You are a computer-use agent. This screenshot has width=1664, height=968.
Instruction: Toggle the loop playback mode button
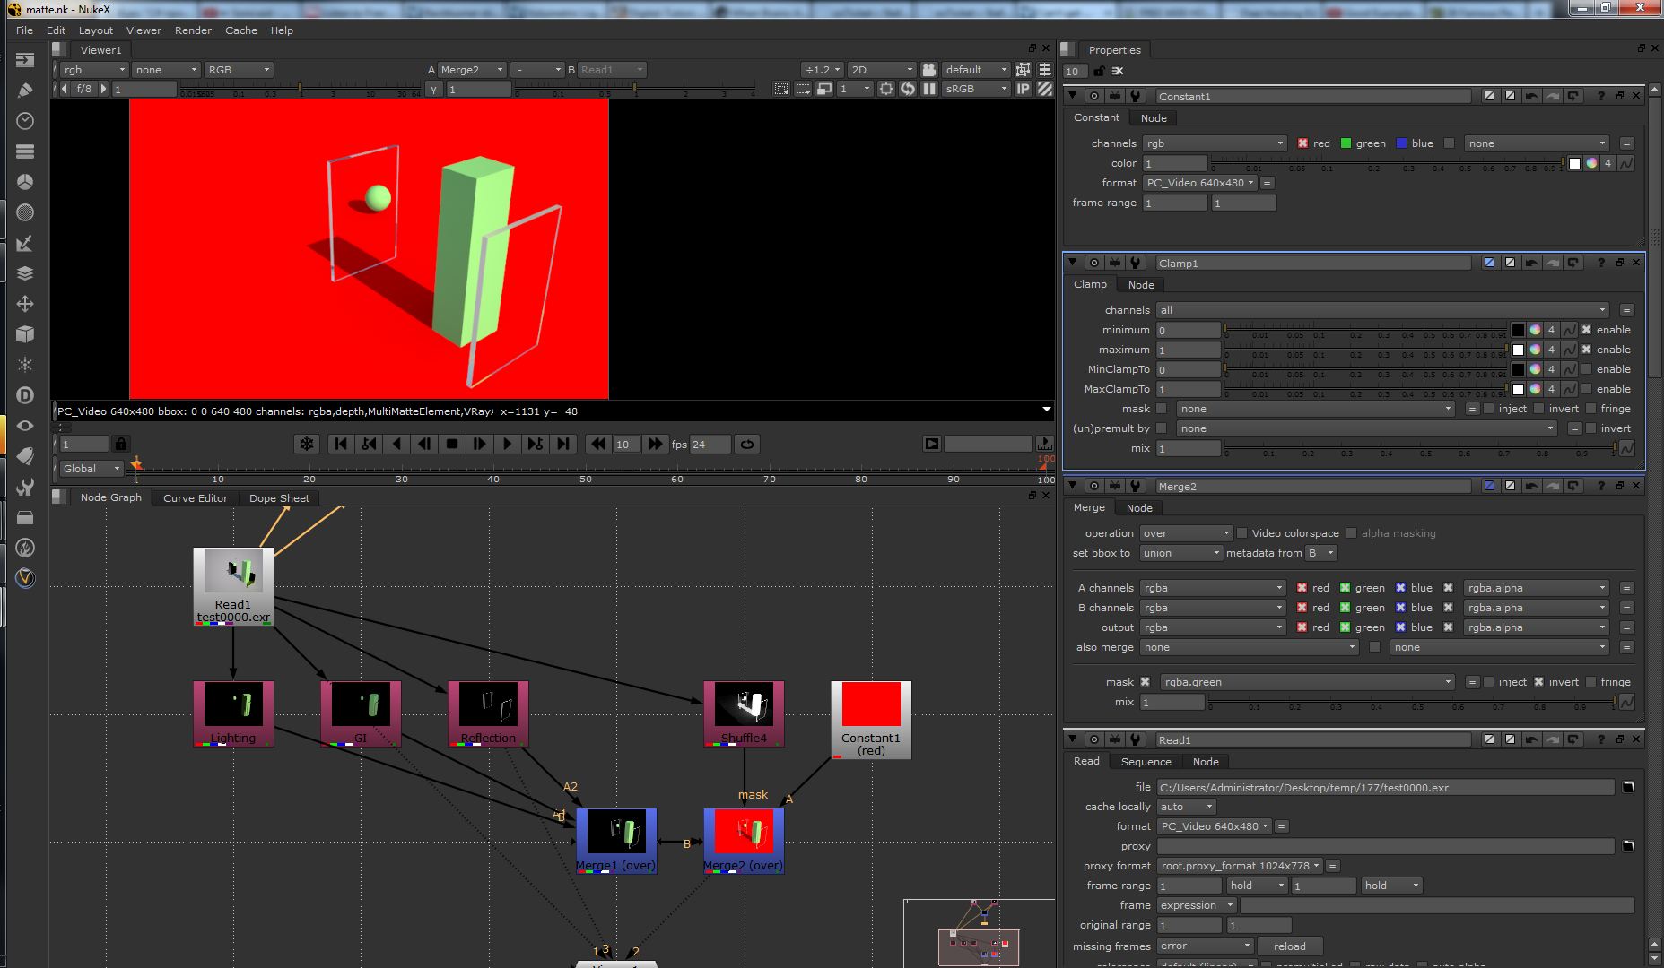coord(746,444)
